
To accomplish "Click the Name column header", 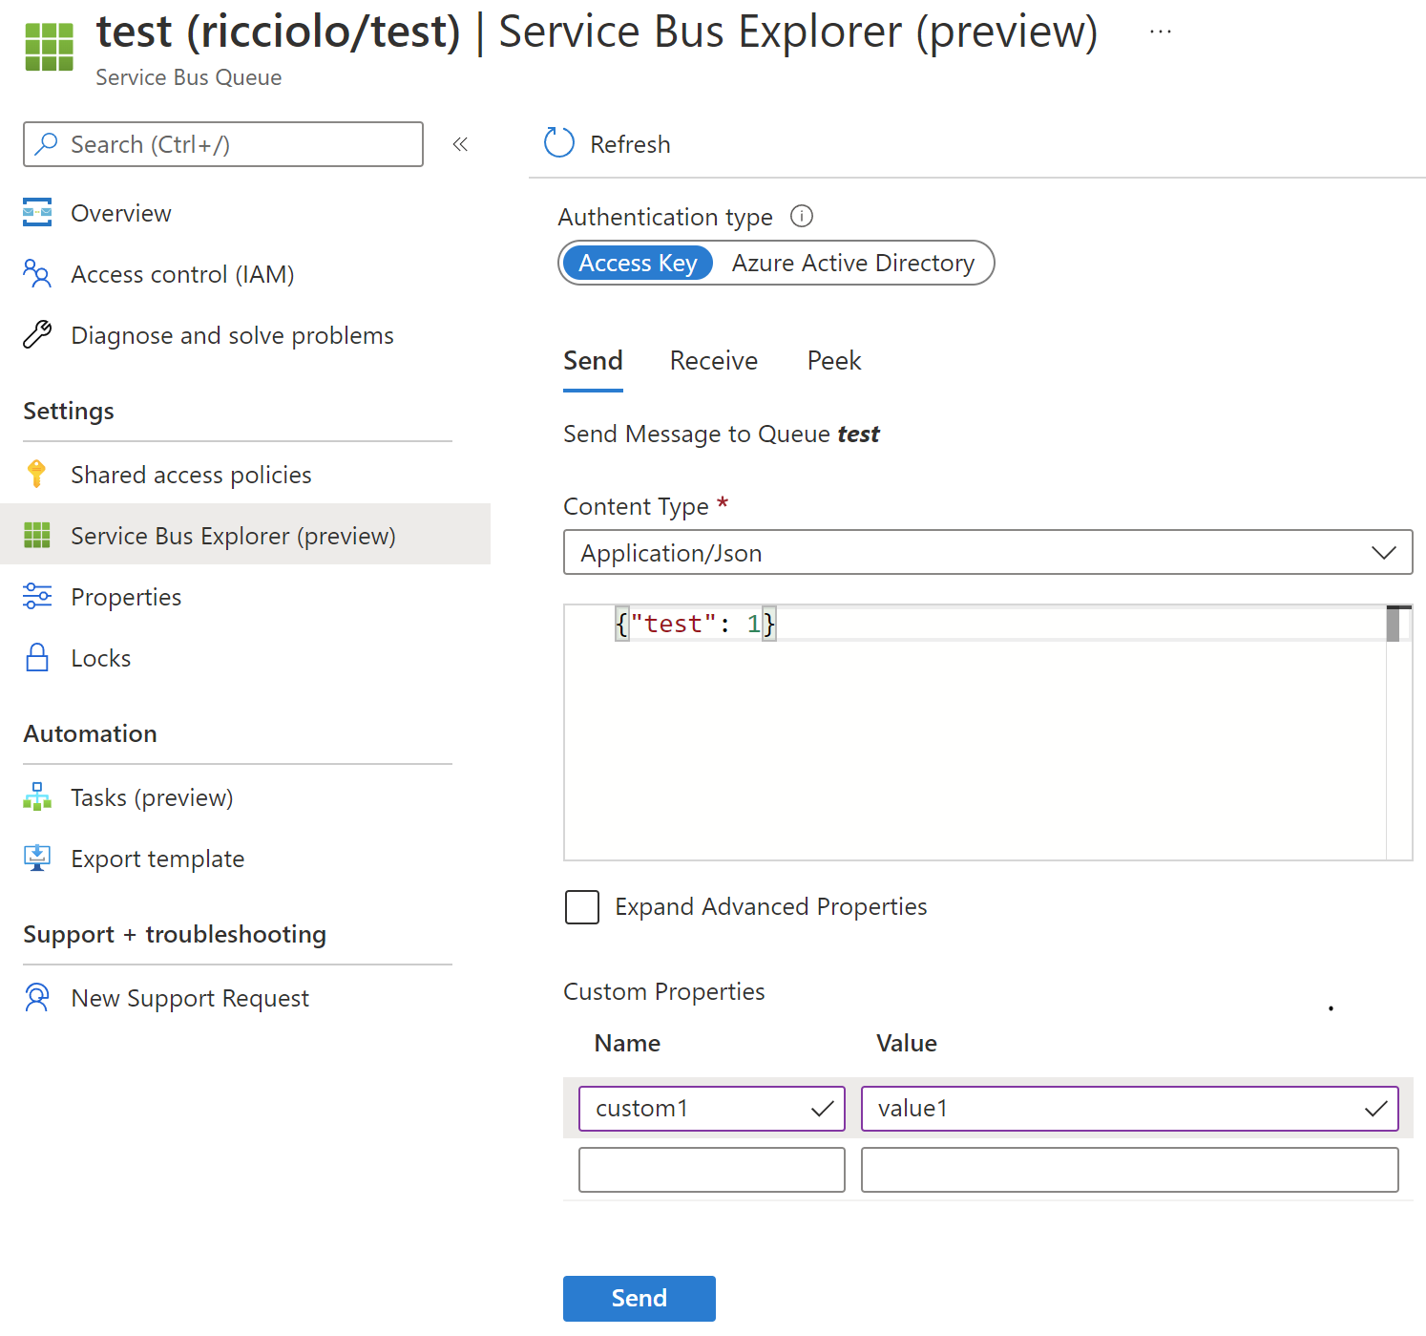I will [x=627, y=1044].
